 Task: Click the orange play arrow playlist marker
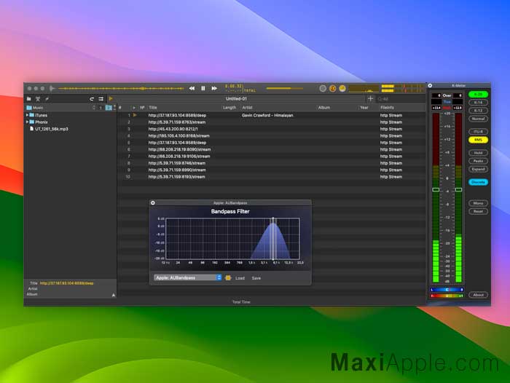click(111, 98)
